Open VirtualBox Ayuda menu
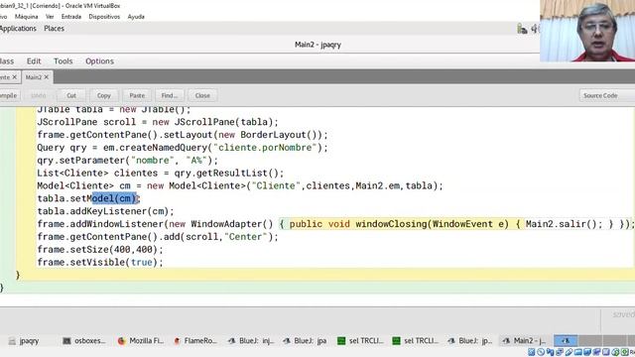Image resolution: width=635 pixels, height=357 pixels. coord(136,17)
